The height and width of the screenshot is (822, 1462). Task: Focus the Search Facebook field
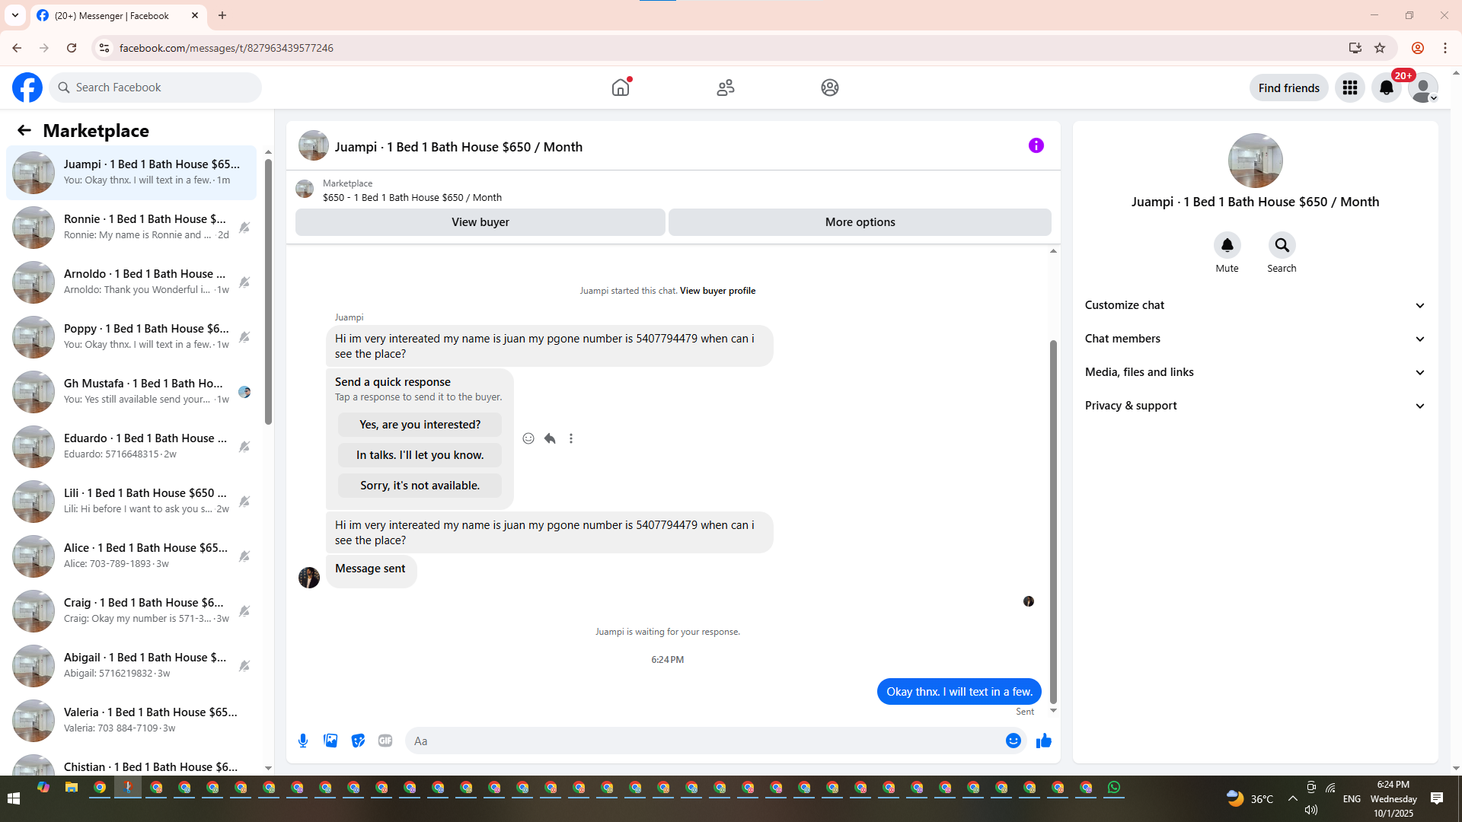point(155,88)
